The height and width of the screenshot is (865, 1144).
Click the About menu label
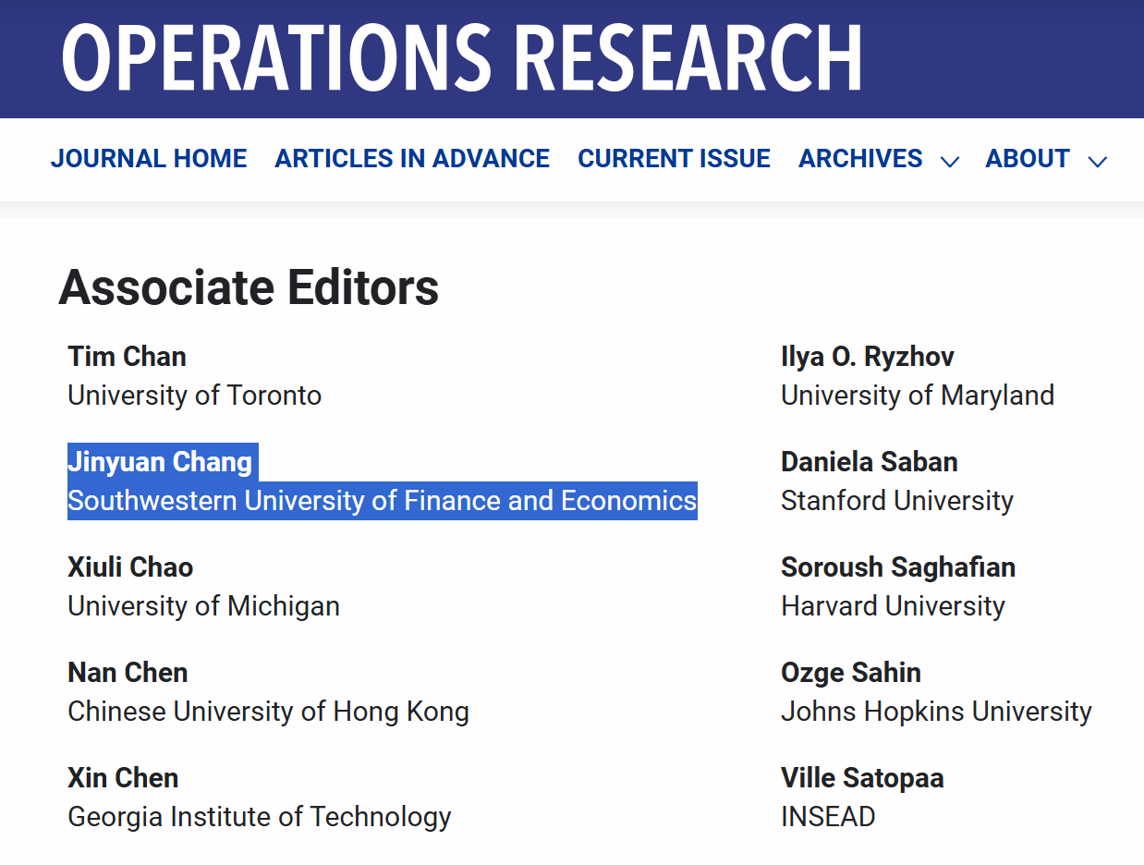pos(1028,159)
